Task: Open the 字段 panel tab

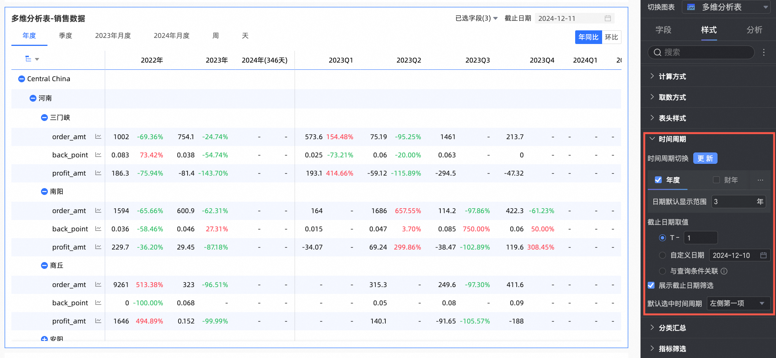Action: pos(663,30)
